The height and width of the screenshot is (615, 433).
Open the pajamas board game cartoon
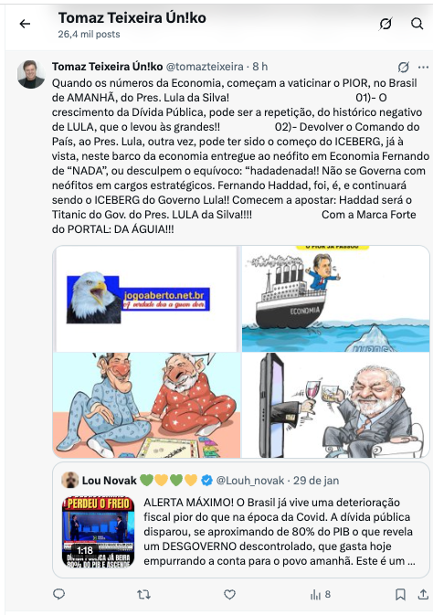pyautogui.click(x=147, y=405)
